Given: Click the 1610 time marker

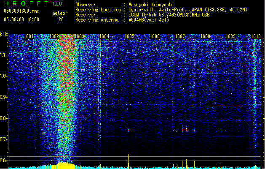Looking at the screenshot, I should click(x=256, y=36).
